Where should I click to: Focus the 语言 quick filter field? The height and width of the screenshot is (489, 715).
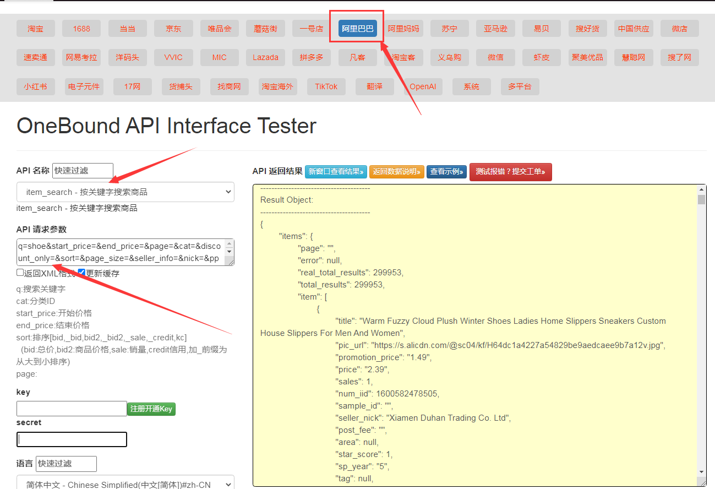pyautogui.click(x=66, y=464)
